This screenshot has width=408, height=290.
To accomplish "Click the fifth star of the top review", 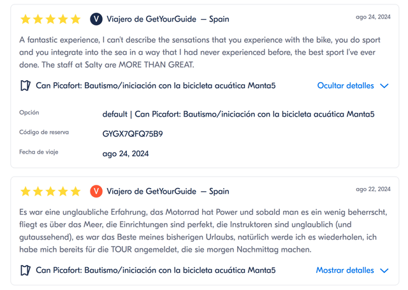I will (76, 19).
